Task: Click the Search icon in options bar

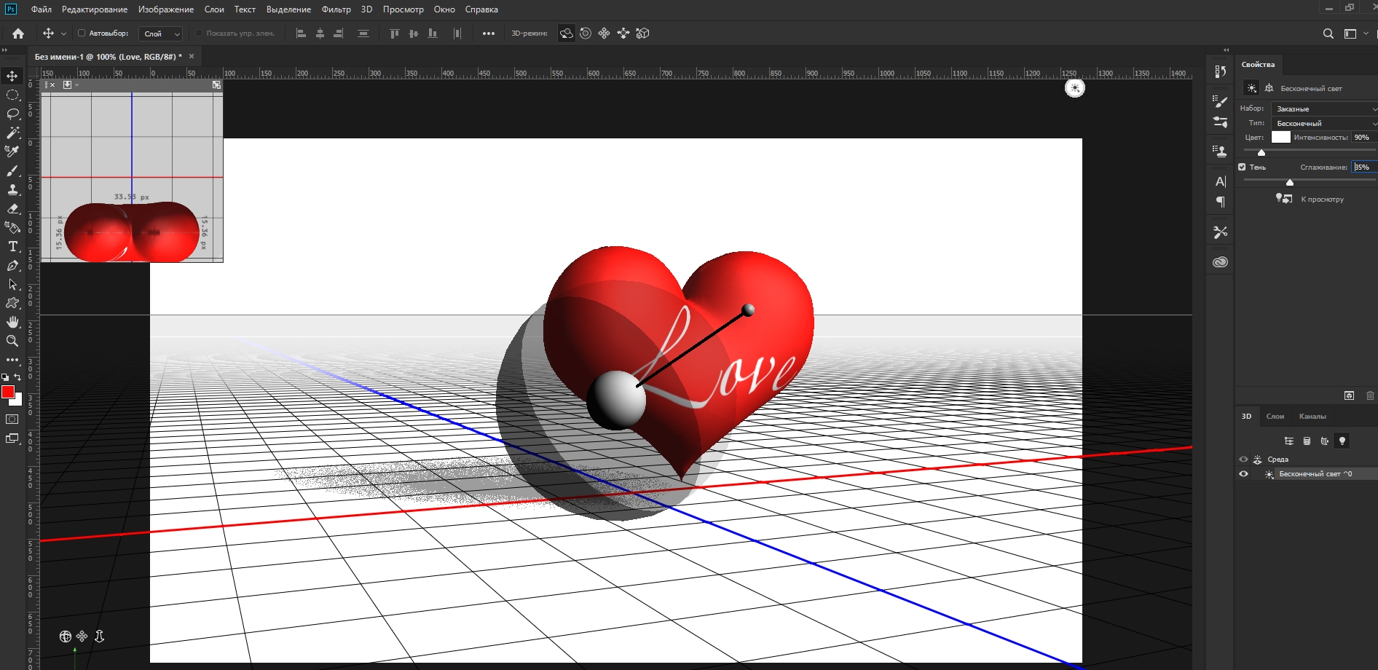Action: [x=1328, y=33]
